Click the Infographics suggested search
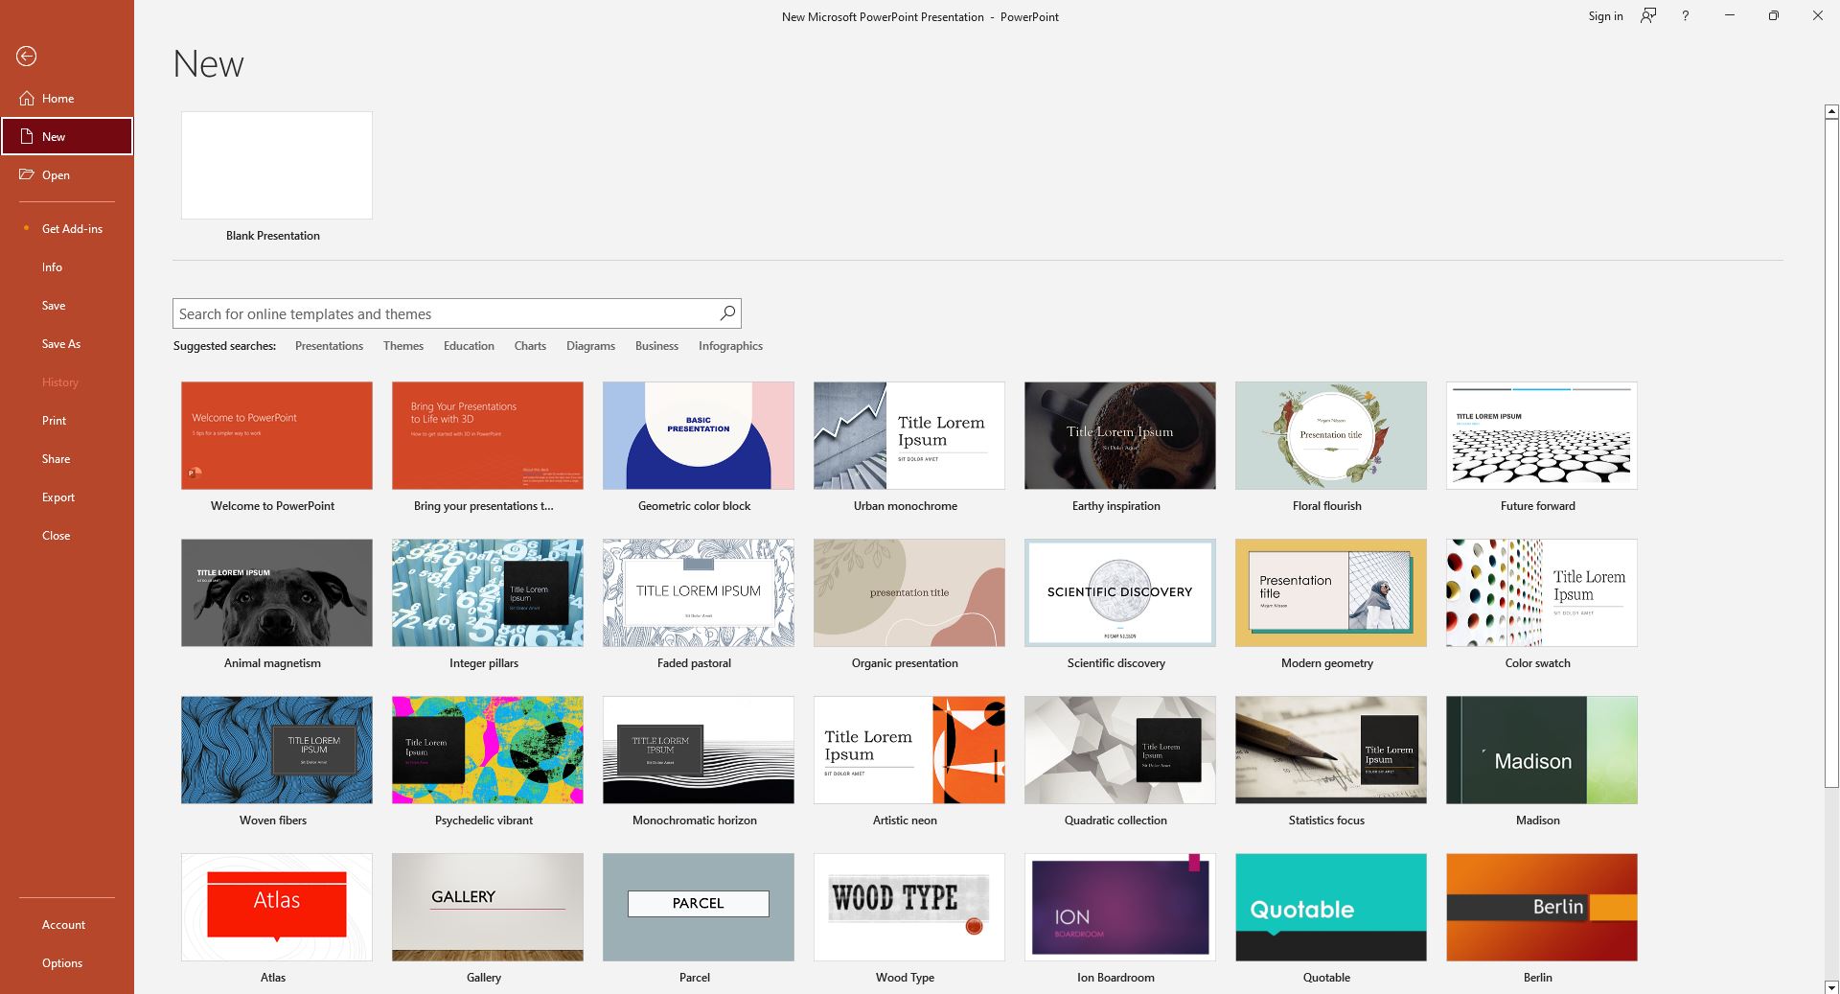Screen dimensions: 1840x994 point(730,346)
